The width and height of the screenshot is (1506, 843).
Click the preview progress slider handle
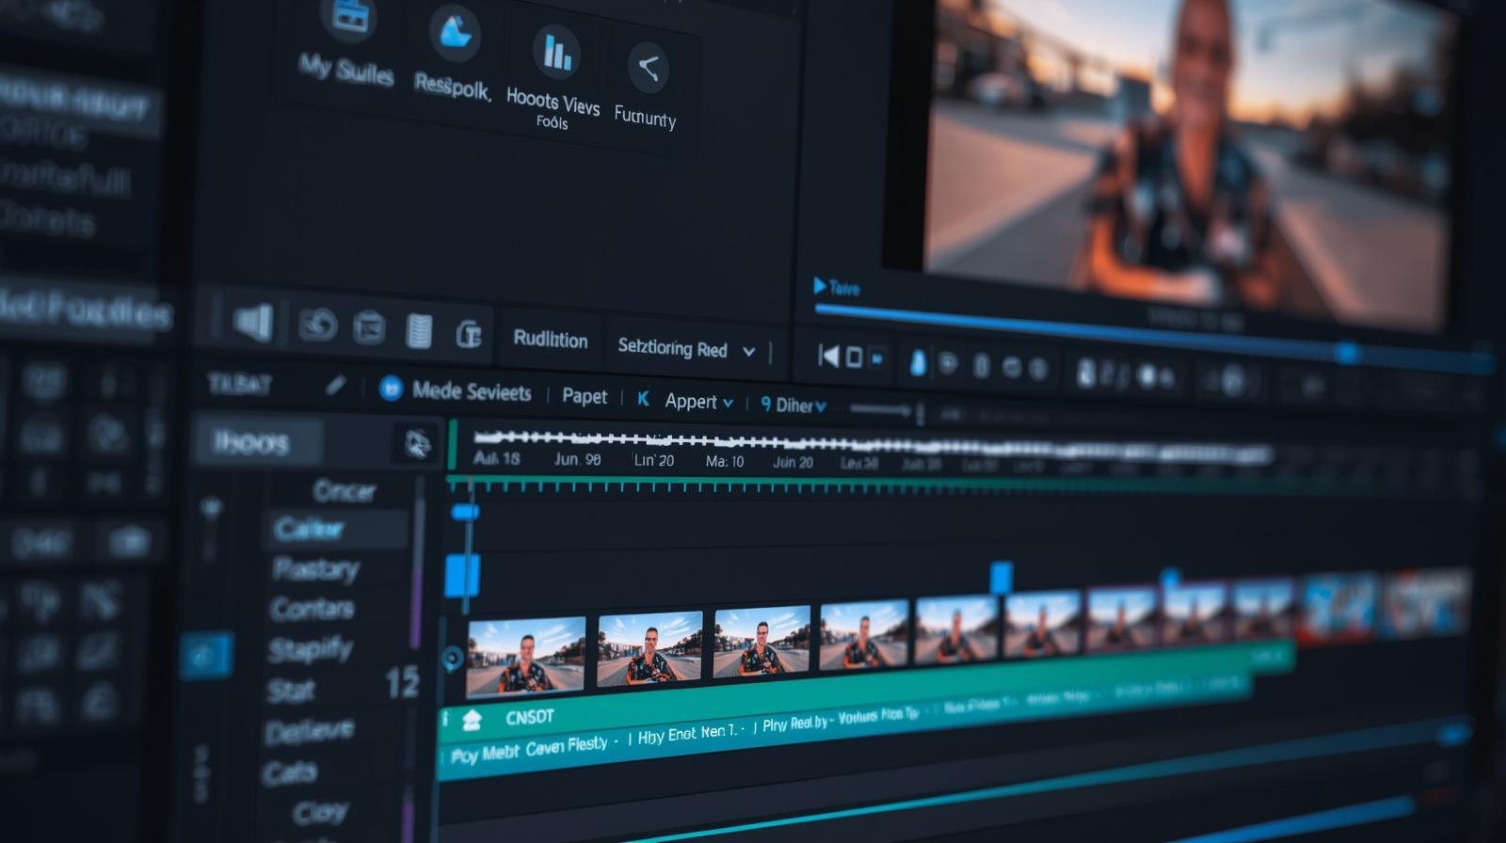point(1347,353)
